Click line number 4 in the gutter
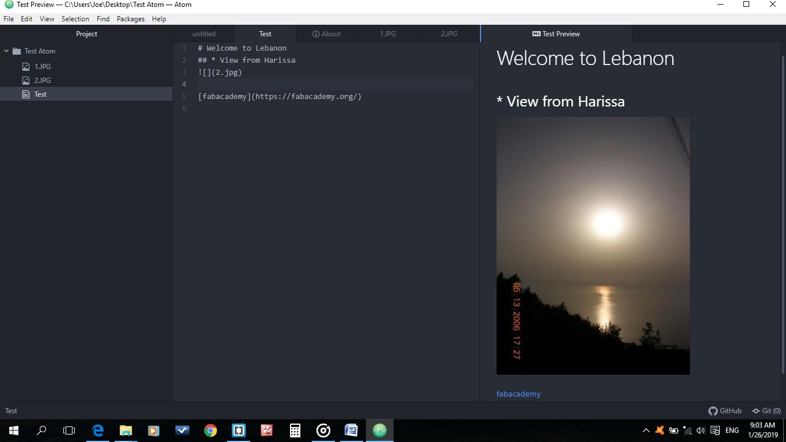This screenshot has width=786, height=442. (184, 85)
